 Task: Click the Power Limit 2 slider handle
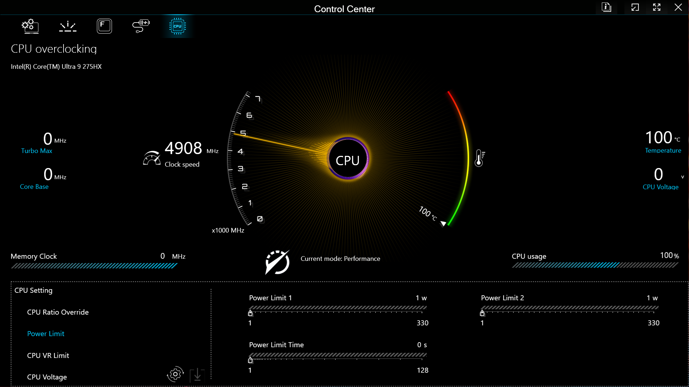(482, 313)
